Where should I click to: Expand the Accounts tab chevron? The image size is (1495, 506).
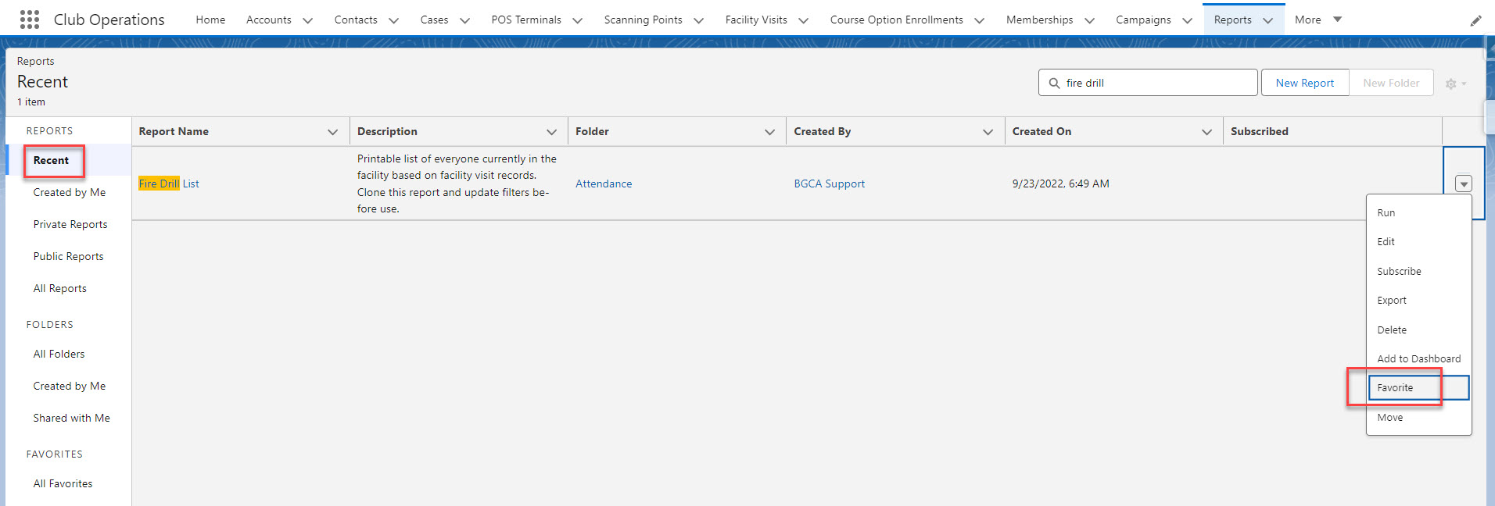pyautogui.click(x=307, y=20)
